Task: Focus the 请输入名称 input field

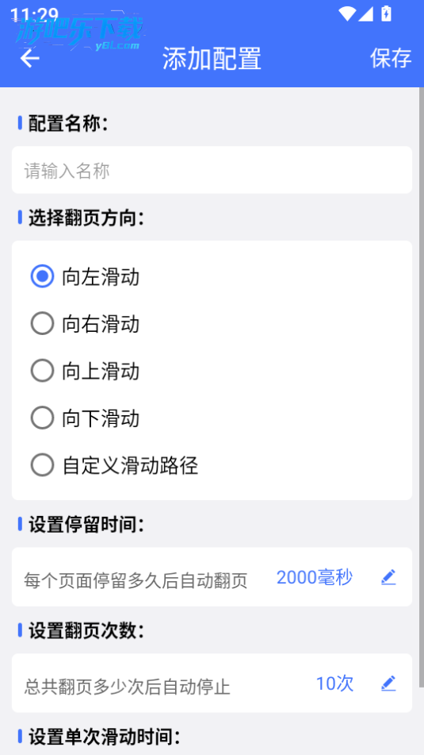Action: point(212,170)
